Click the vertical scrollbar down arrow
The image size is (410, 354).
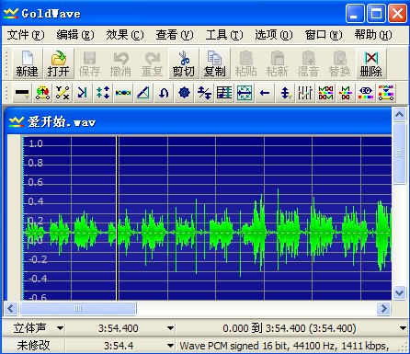click(399, 292)
